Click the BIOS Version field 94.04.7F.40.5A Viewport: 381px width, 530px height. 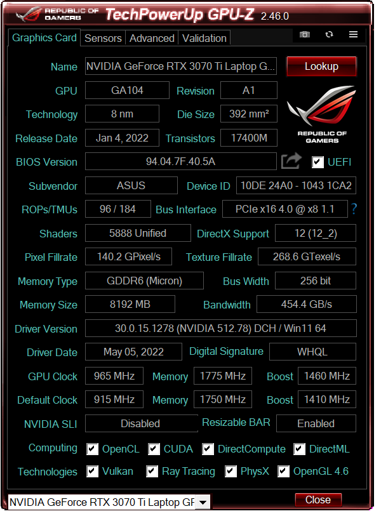tap(181, 161)
